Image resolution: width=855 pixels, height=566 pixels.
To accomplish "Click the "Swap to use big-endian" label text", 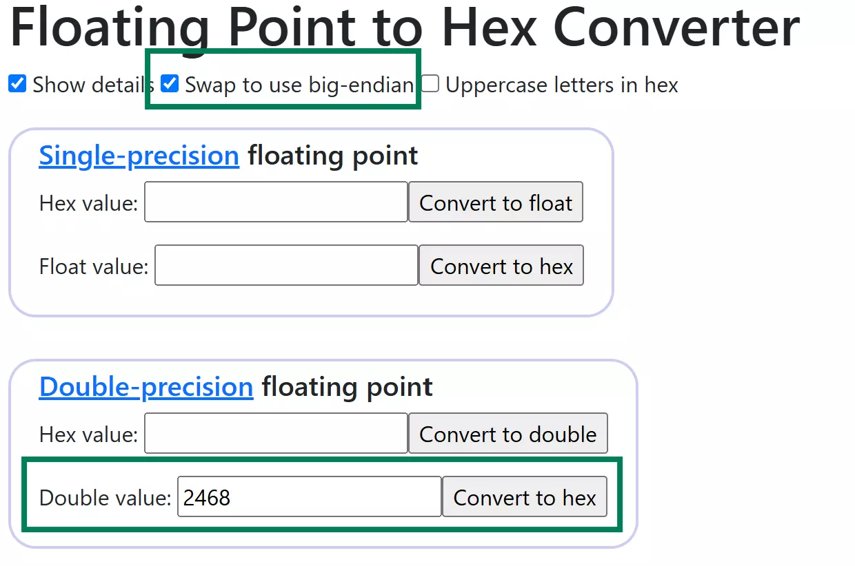I will pos(299,85).
